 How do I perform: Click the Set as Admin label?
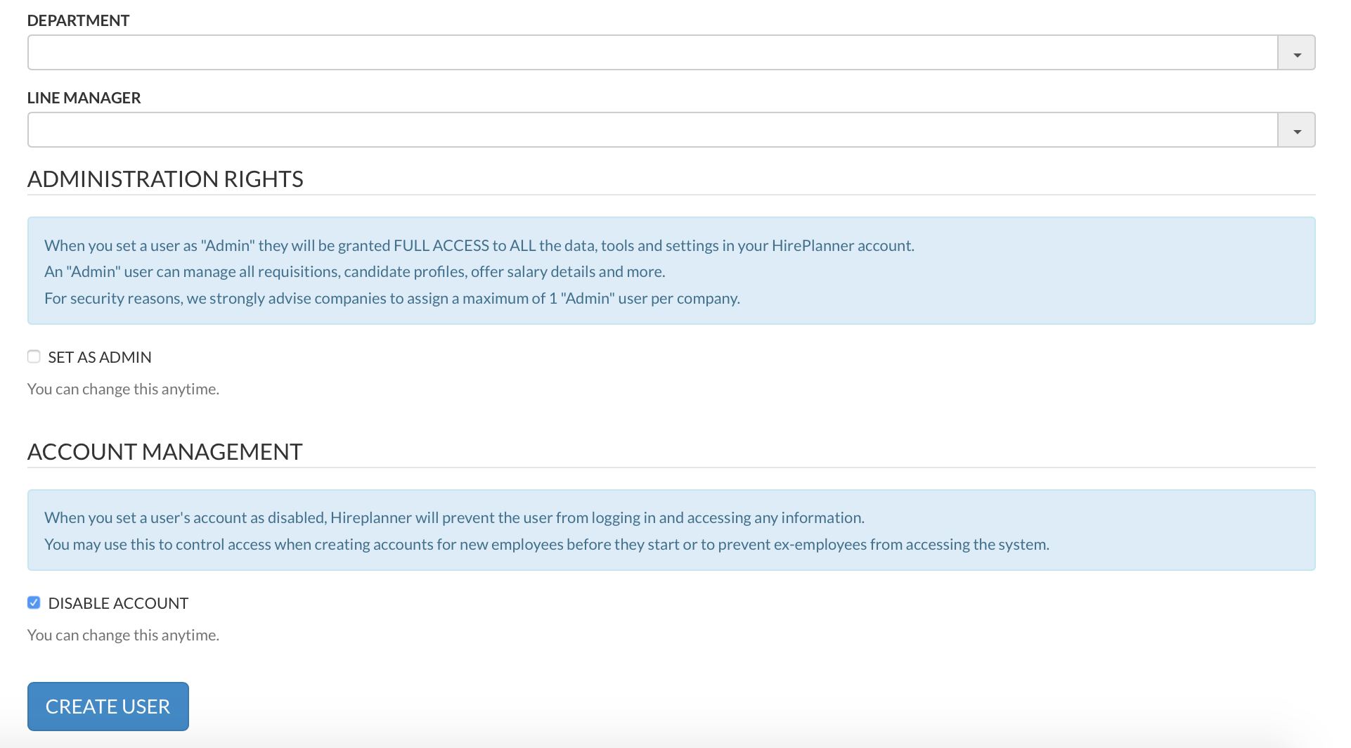point(99,357)
